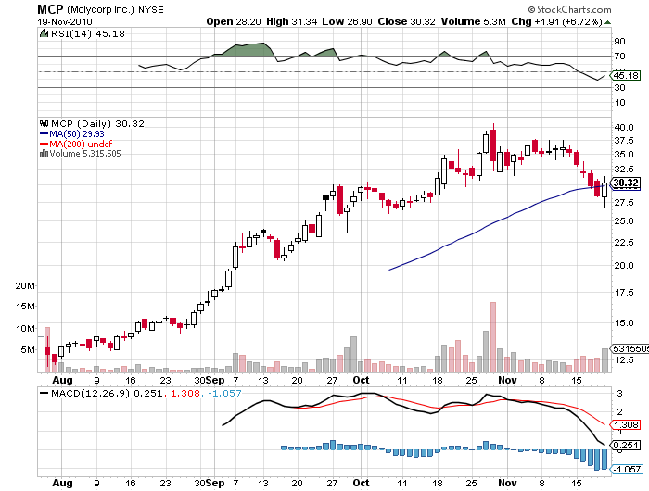Click the boxed 5315505 volume tag on the right

(630, 349)
